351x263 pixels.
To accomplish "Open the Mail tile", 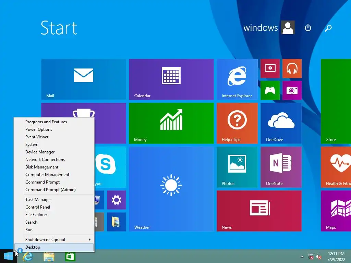I will [x=84, y=79].
